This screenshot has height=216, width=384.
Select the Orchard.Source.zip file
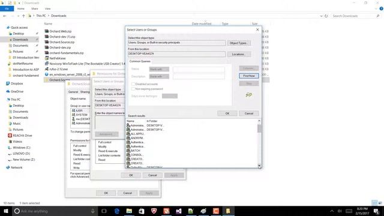pos(62,42)
